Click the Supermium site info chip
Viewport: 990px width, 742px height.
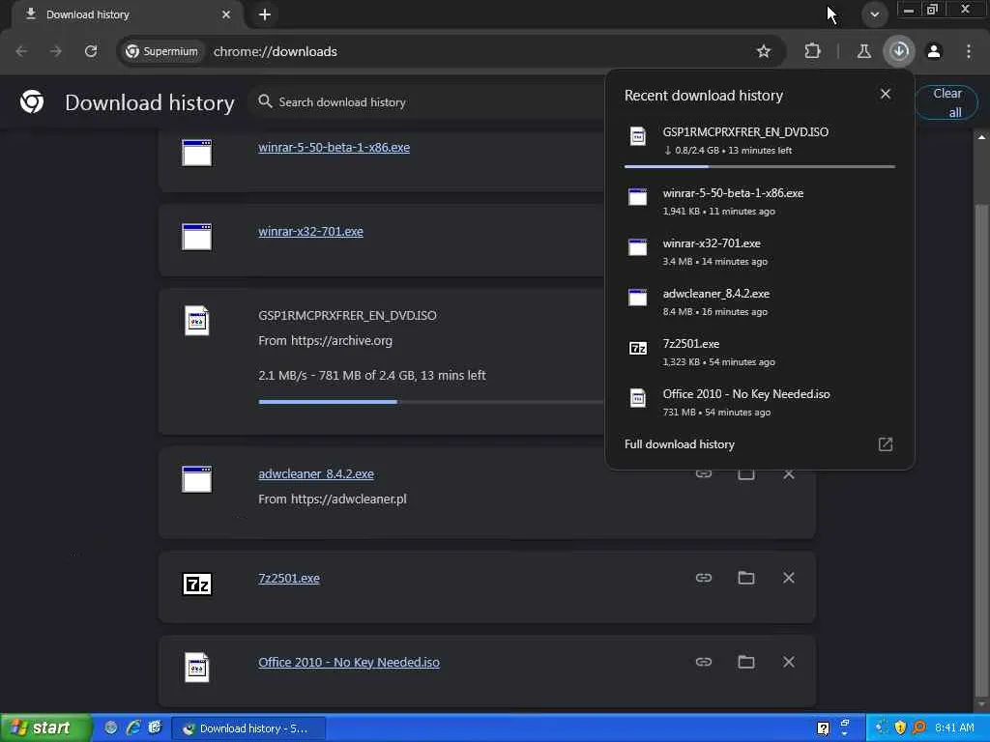(161, 51)
